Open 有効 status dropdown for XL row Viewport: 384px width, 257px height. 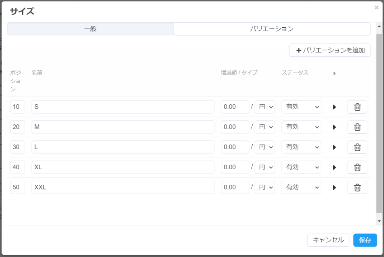click(x=301, y=167)
